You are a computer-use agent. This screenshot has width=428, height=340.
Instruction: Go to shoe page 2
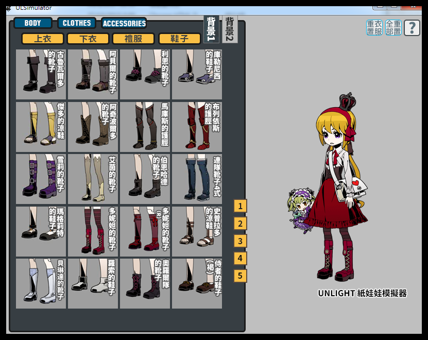click(x=240, y=224)
